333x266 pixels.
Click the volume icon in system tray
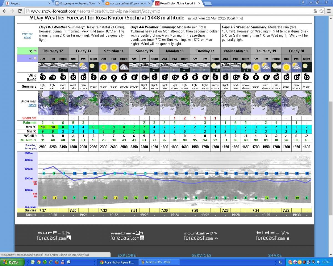point(304,262)
